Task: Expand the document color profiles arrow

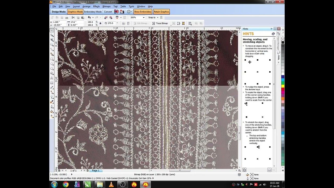Action: (x=153, y=178)
